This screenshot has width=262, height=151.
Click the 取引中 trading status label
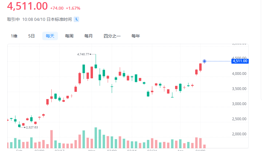[14, 19]
